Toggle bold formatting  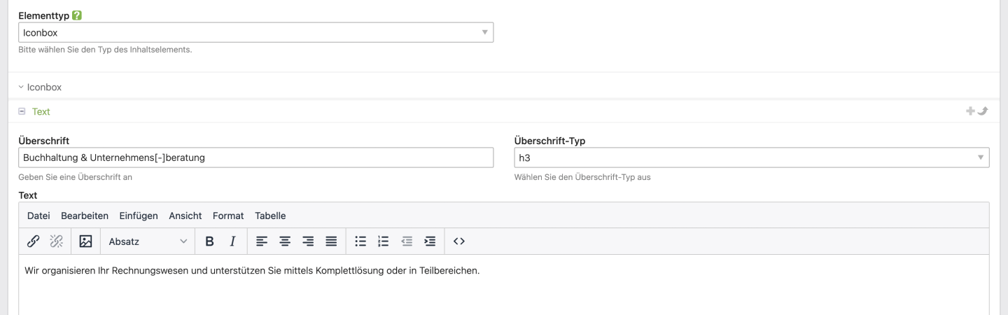(x=209, y=241)
